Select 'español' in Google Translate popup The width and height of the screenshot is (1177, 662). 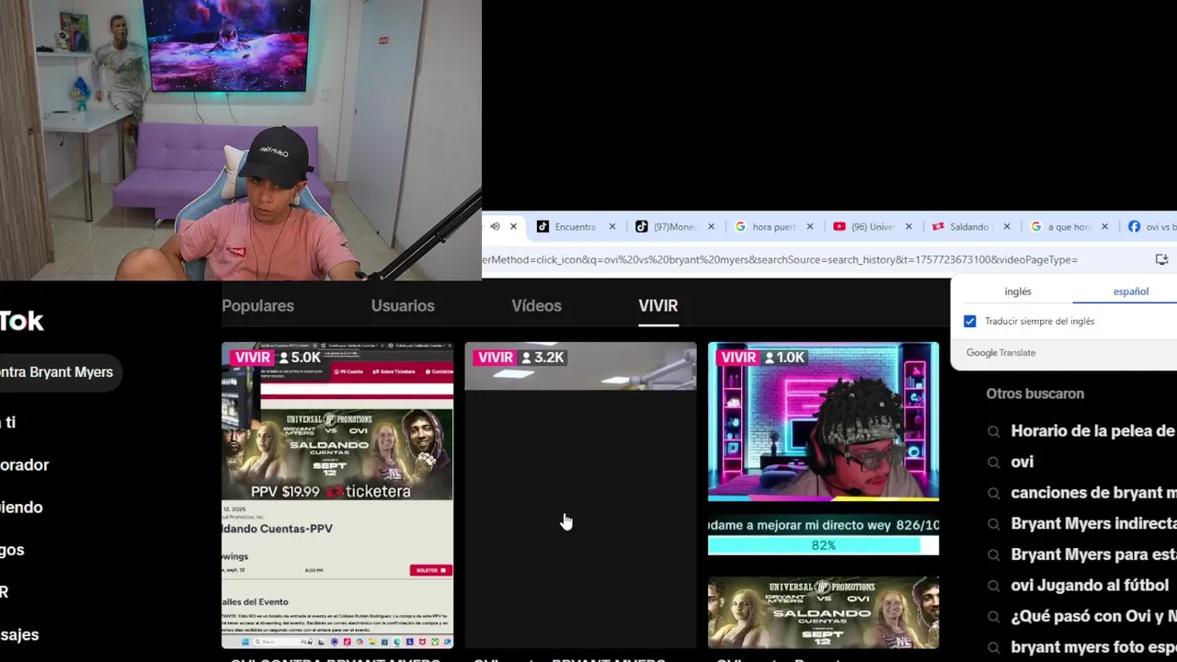point(1131,291)
